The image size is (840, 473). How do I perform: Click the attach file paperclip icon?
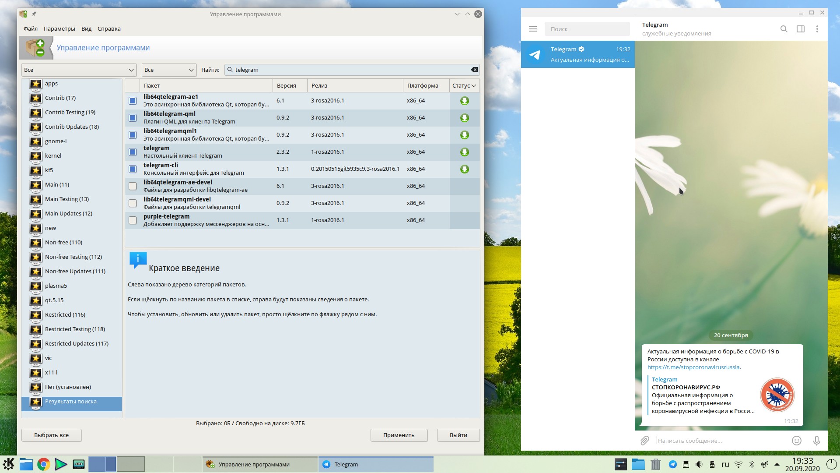pos(644,441)
